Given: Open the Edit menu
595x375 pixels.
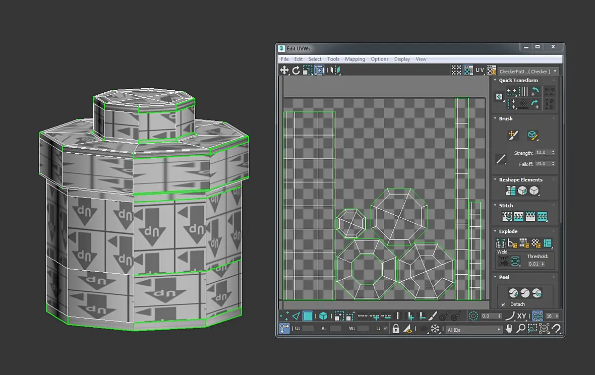Looking at the screenshot, I should [x=299, y=59].
